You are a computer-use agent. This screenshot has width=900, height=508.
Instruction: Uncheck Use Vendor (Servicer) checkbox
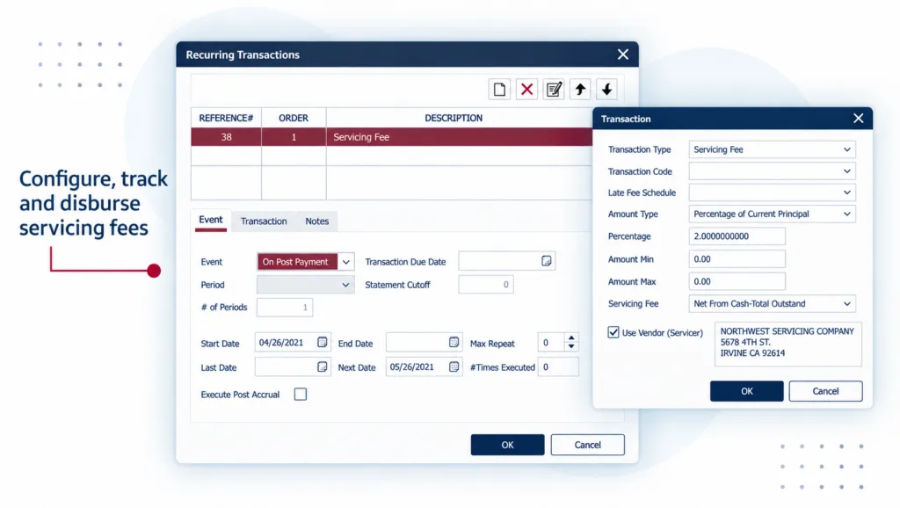(613, 332)
